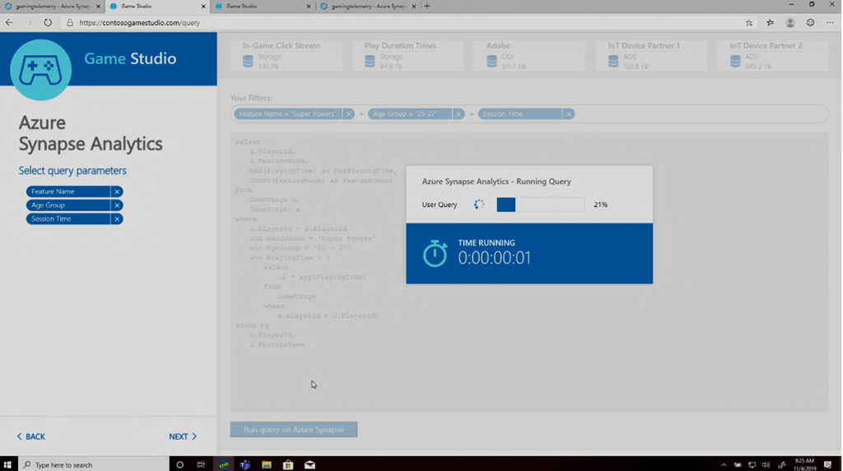Remove the Session Time query parameter

coord(117,219)
